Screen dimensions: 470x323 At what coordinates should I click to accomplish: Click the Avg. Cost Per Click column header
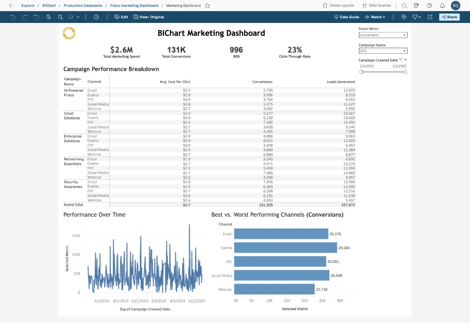point(175,82)
